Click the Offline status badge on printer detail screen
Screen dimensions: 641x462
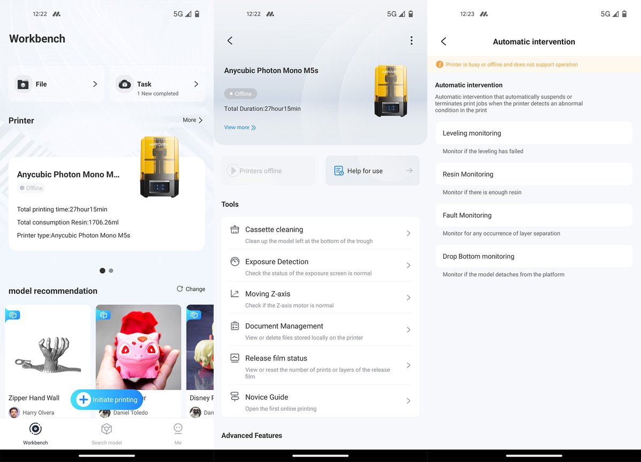pos(240,94)
